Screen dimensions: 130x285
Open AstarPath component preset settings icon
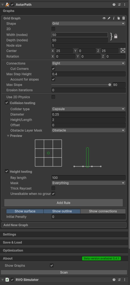119,5
